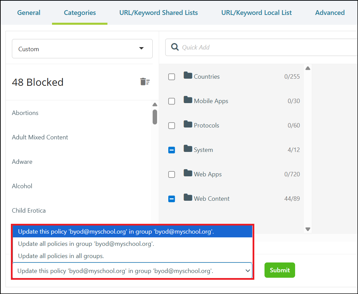
Task: Open the Web Apps folder icon
Action: (x=188, y=173)
